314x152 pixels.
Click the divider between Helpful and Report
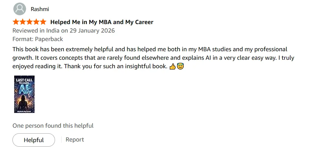pyautogui.click(x=61, y=140)
